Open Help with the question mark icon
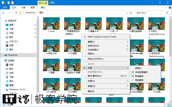 pyautogui.click(x=170, y=7)
